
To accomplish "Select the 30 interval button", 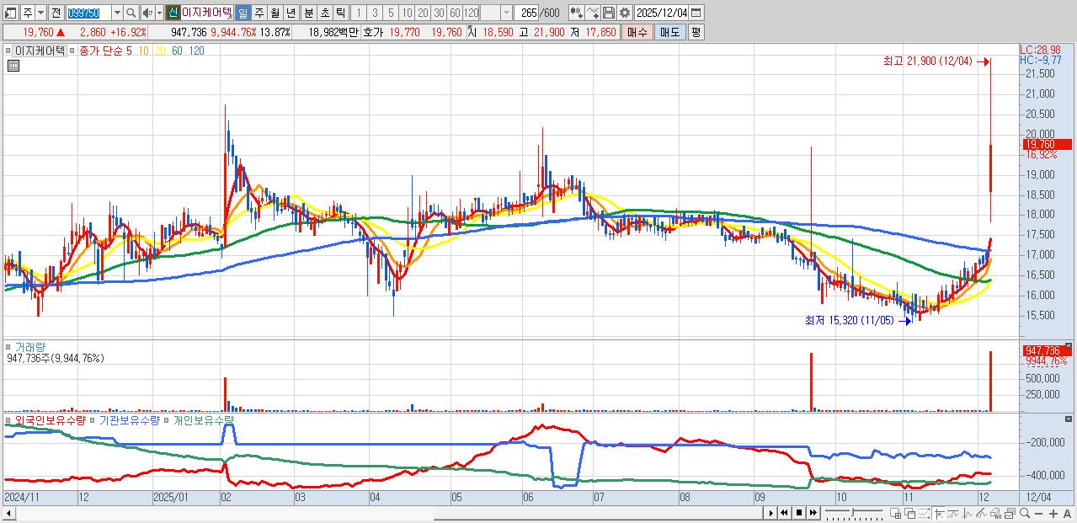I will click(439, 13).
